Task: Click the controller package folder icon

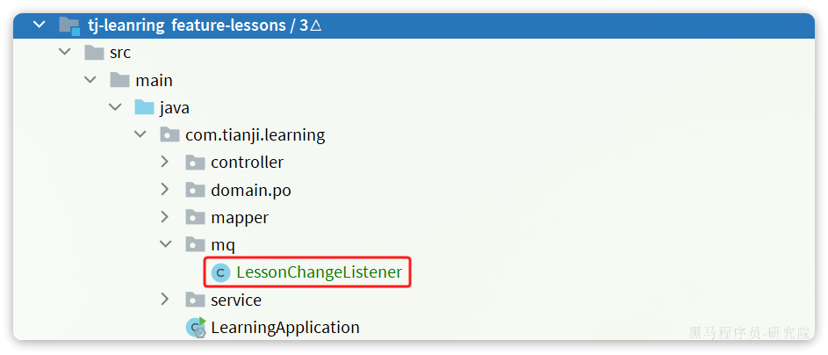Action: click(x=196, y=163)
